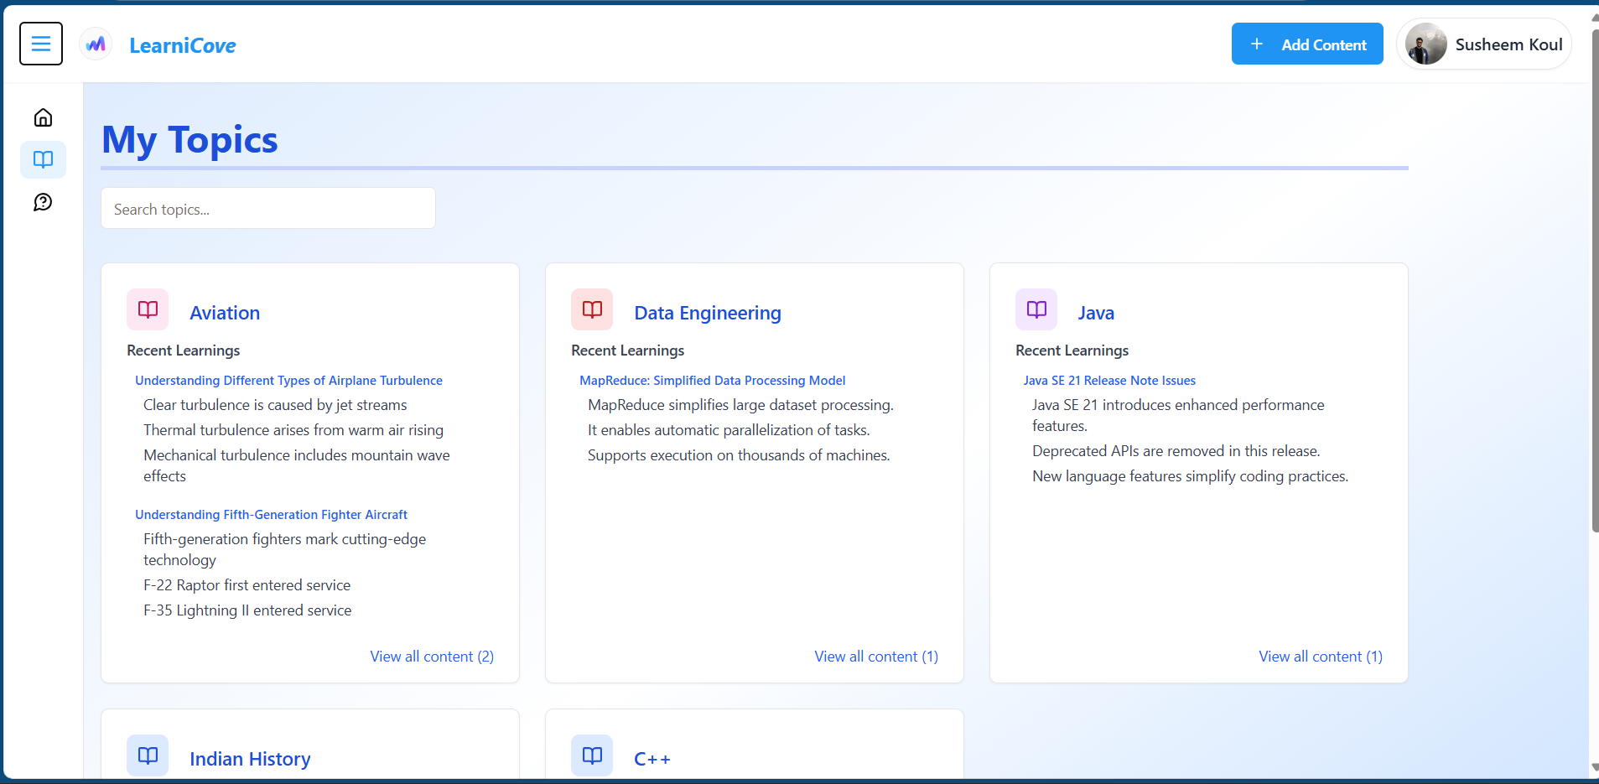Click View all content (2) for Aviation
Viewport: 1599px width, 784px height.
432,657
